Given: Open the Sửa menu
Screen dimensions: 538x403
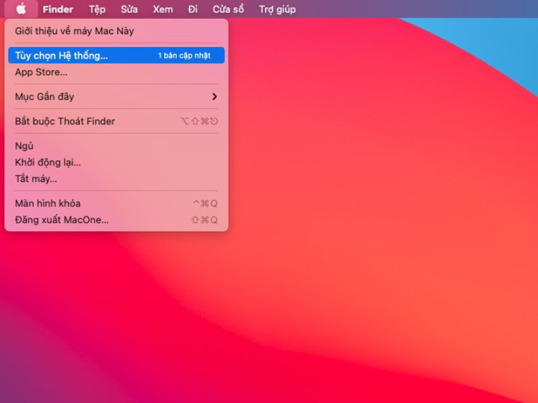Looking at the screenshot, I should tap(129, 9).
